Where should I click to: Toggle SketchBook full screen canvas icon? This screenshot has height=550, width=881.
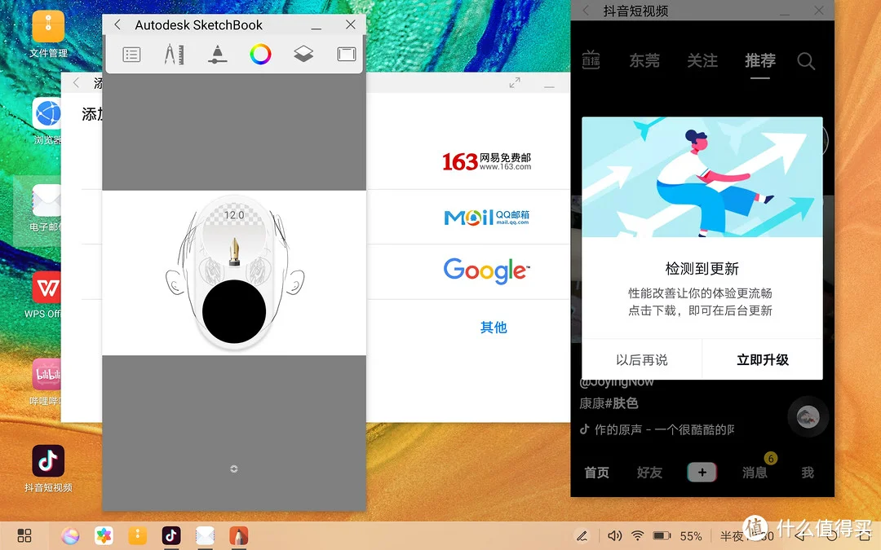pos(347,54)
